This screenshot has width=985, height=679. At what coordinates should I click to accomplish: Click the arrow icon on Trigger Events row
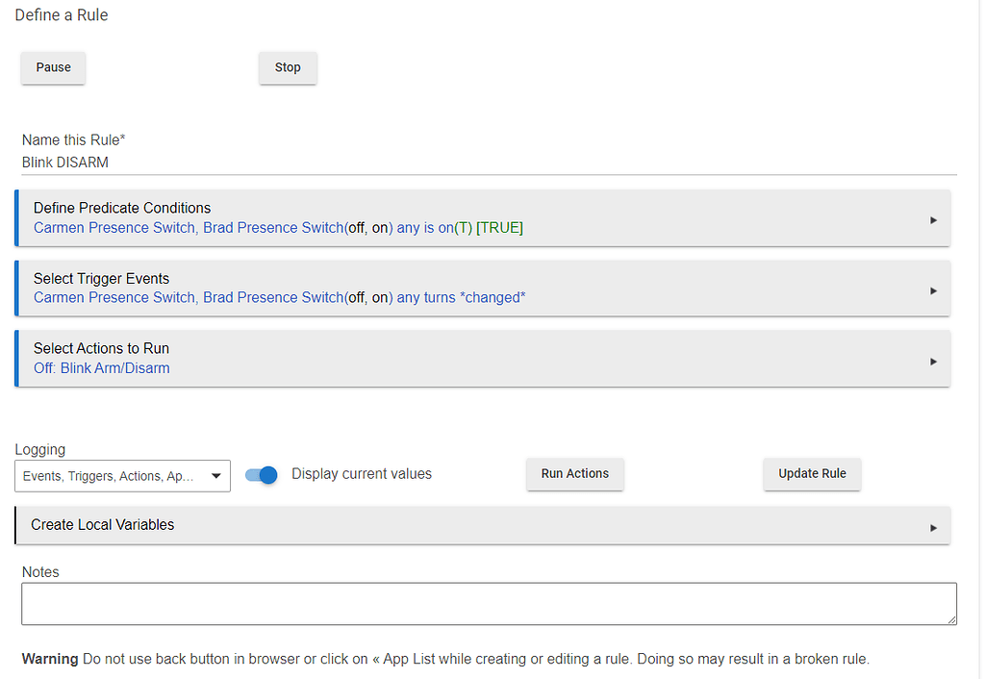pos(932,290)
